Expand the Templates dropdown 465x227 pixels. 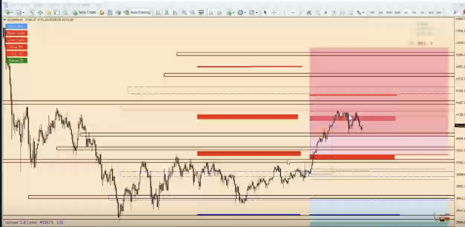[253, 13]
